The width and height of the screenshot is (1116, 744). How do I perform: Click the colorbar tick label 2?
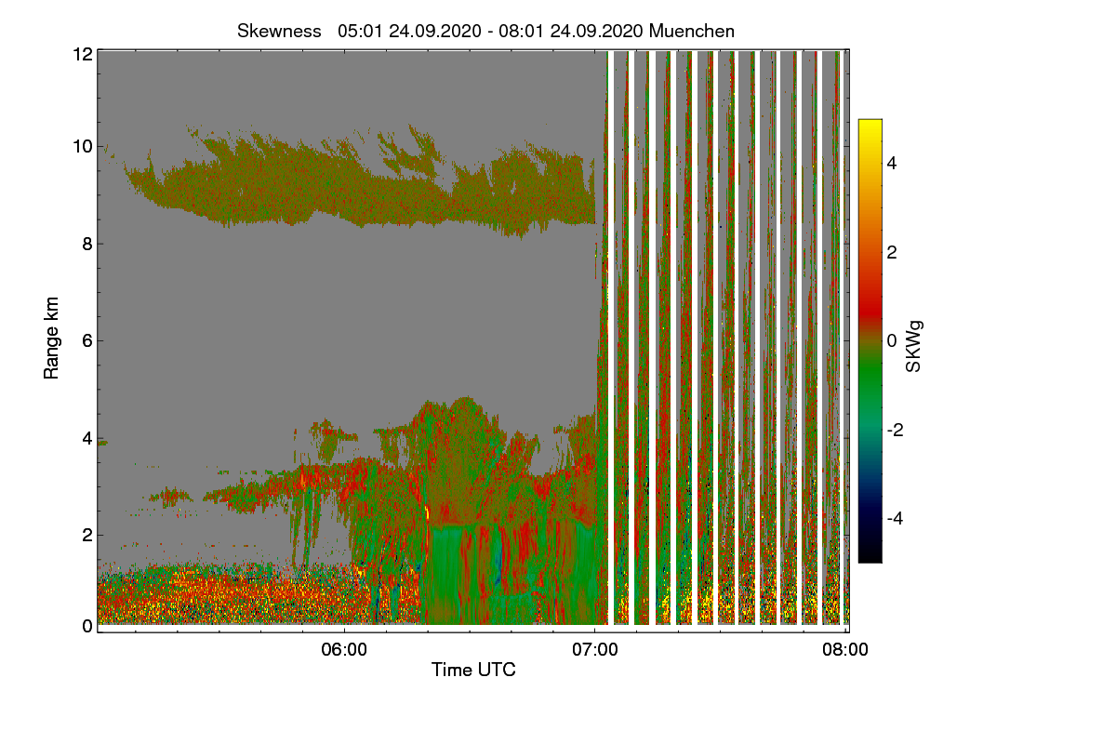click(x=891, y=252)
